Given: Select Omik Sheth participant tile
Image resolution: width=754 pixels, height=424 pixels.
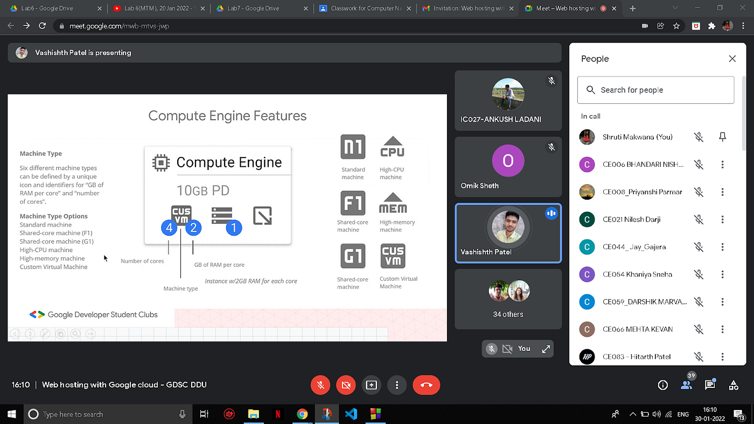Looking at the screenshot, I should (x=508, y=166).
